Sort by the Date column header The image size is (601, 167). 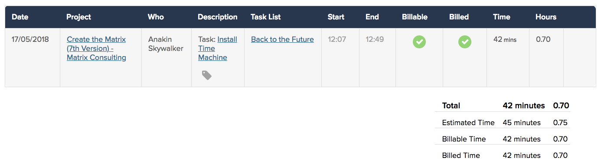[19, 17]
